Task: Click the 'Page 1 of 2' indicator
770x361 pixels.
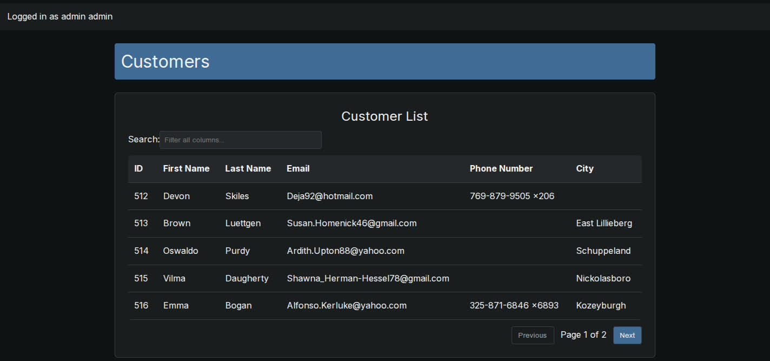Action: point(583,334)
